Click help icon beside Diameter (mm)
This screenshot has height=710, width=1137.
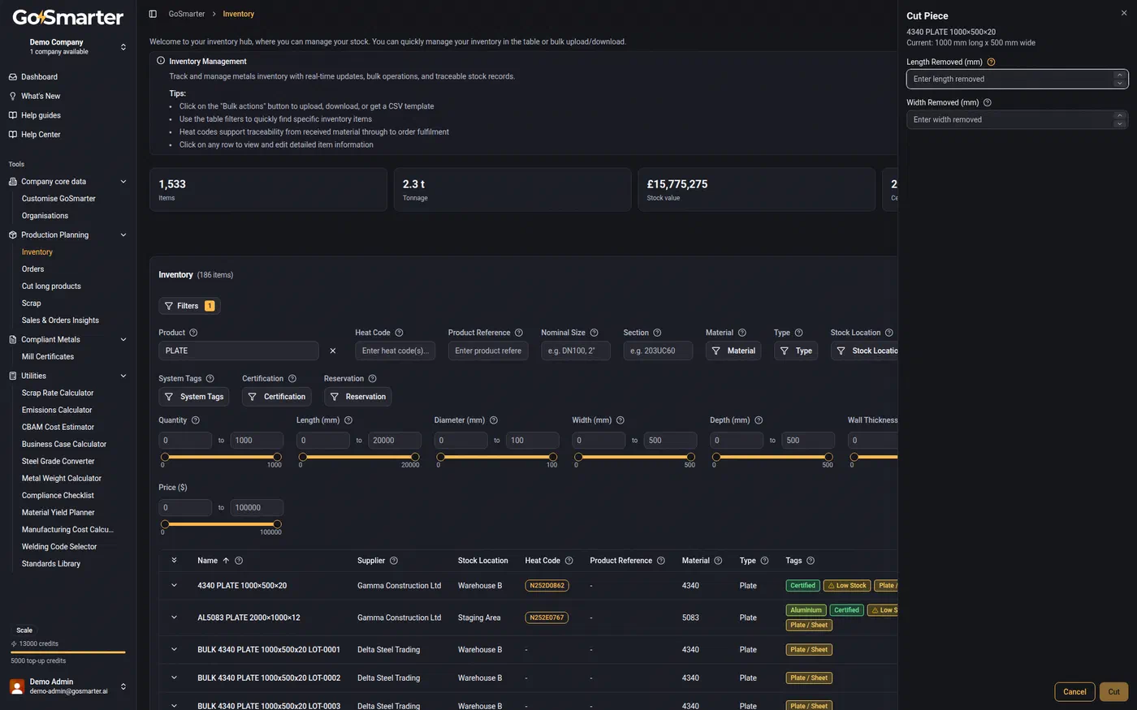pos(494,420)
